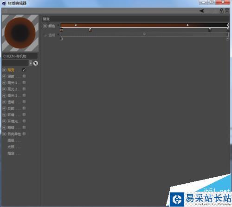Select the 反射 channel tab
The image size is (232, 207).
pos(11,108)
